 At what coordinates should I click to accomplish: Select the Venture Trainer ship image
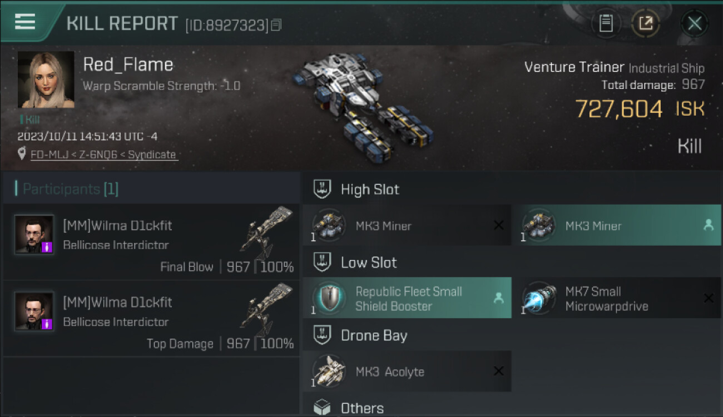[x=364, y=106]
